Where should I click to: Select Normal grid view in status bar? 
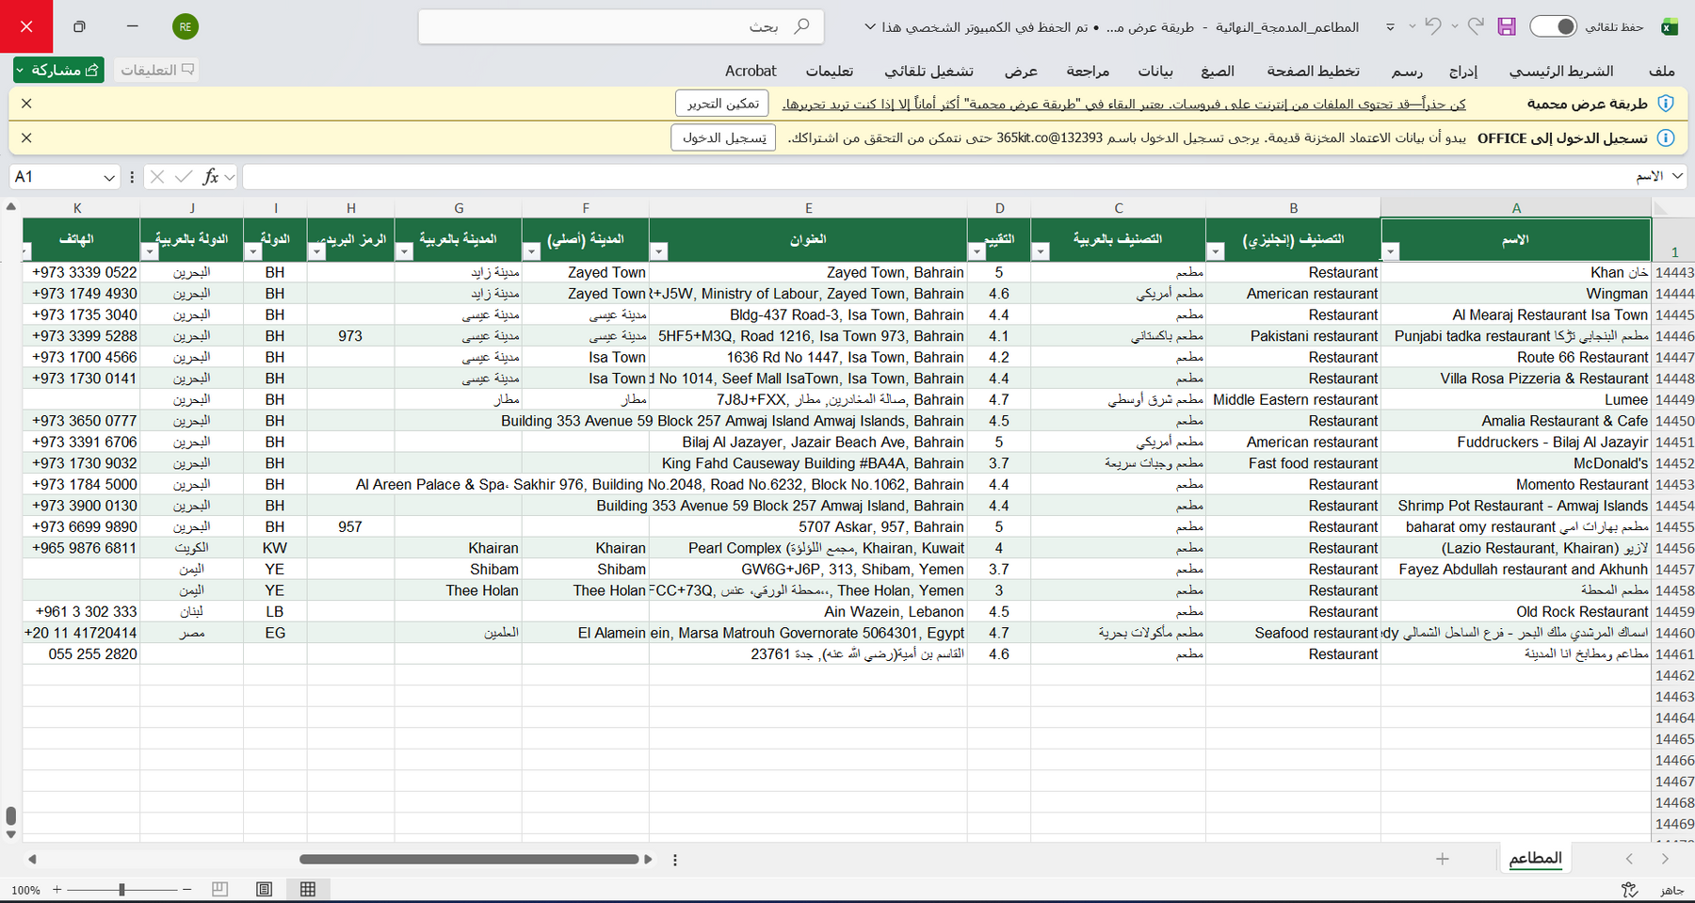point(308,889)
